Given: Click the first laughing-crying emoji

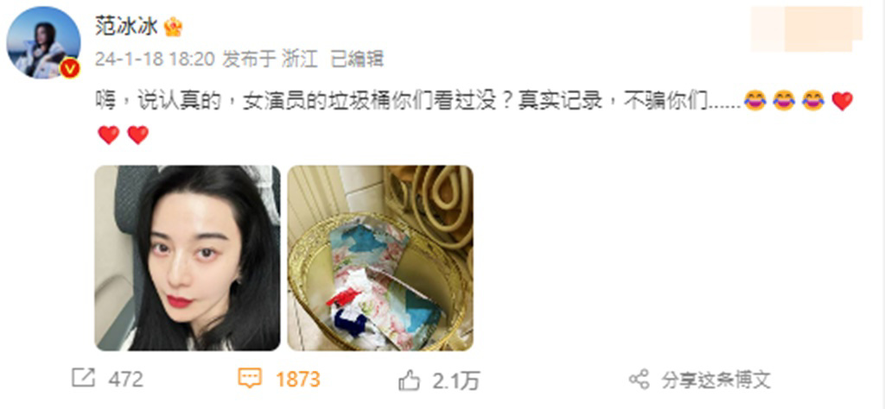Looking at the screenshot, I should [x=754, y=102].
